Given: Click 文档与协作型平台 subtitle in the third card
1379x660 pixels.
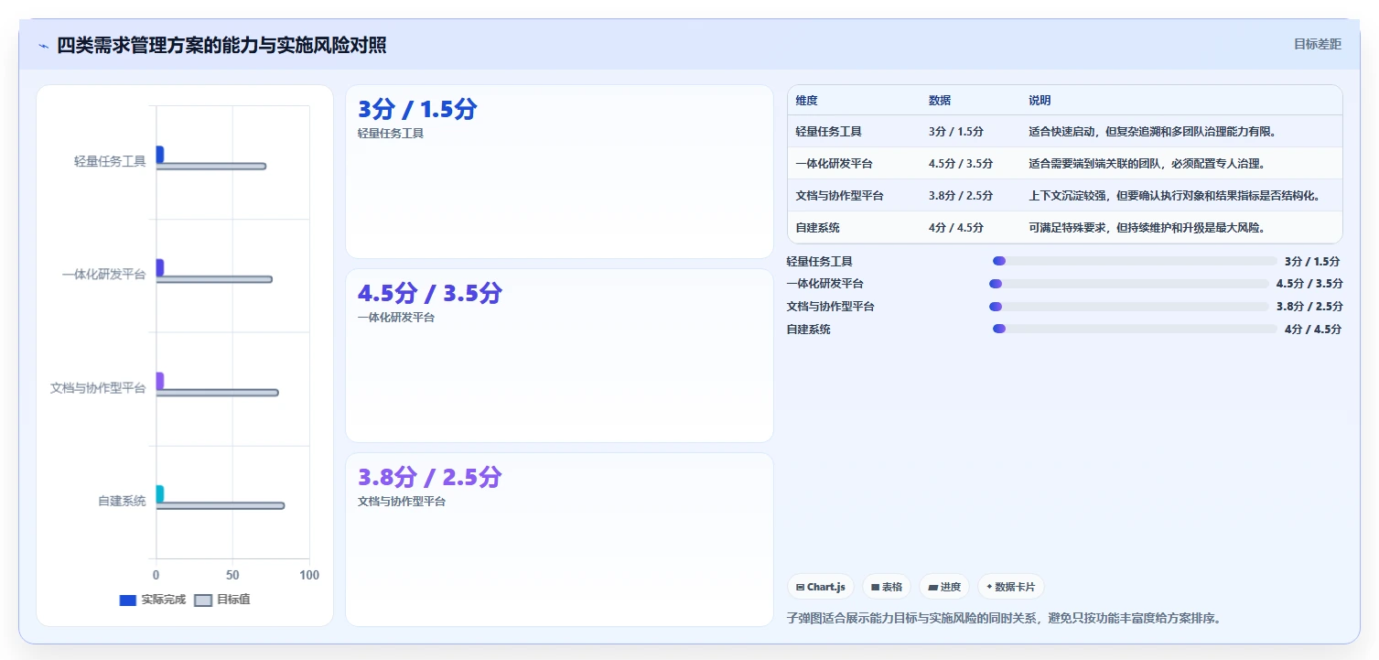Looking at the screenshot, I should click(x=402, y=502).
